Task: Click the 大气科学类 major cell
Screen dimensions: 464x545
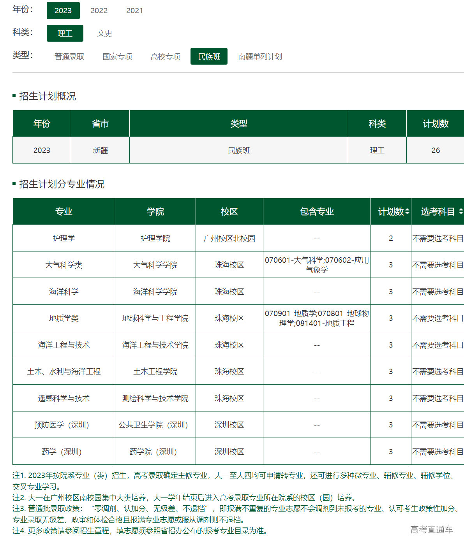Action: click(64, 265)
